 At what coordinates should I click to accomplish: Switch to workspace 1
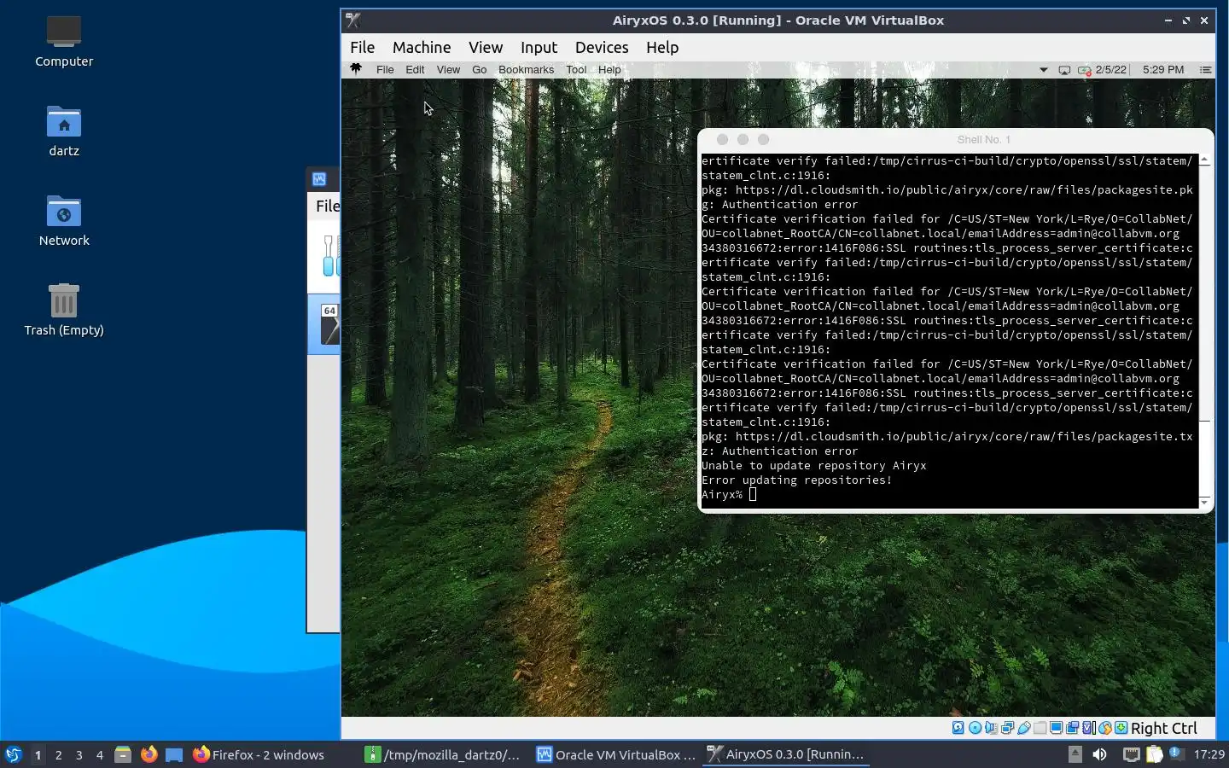38,754
